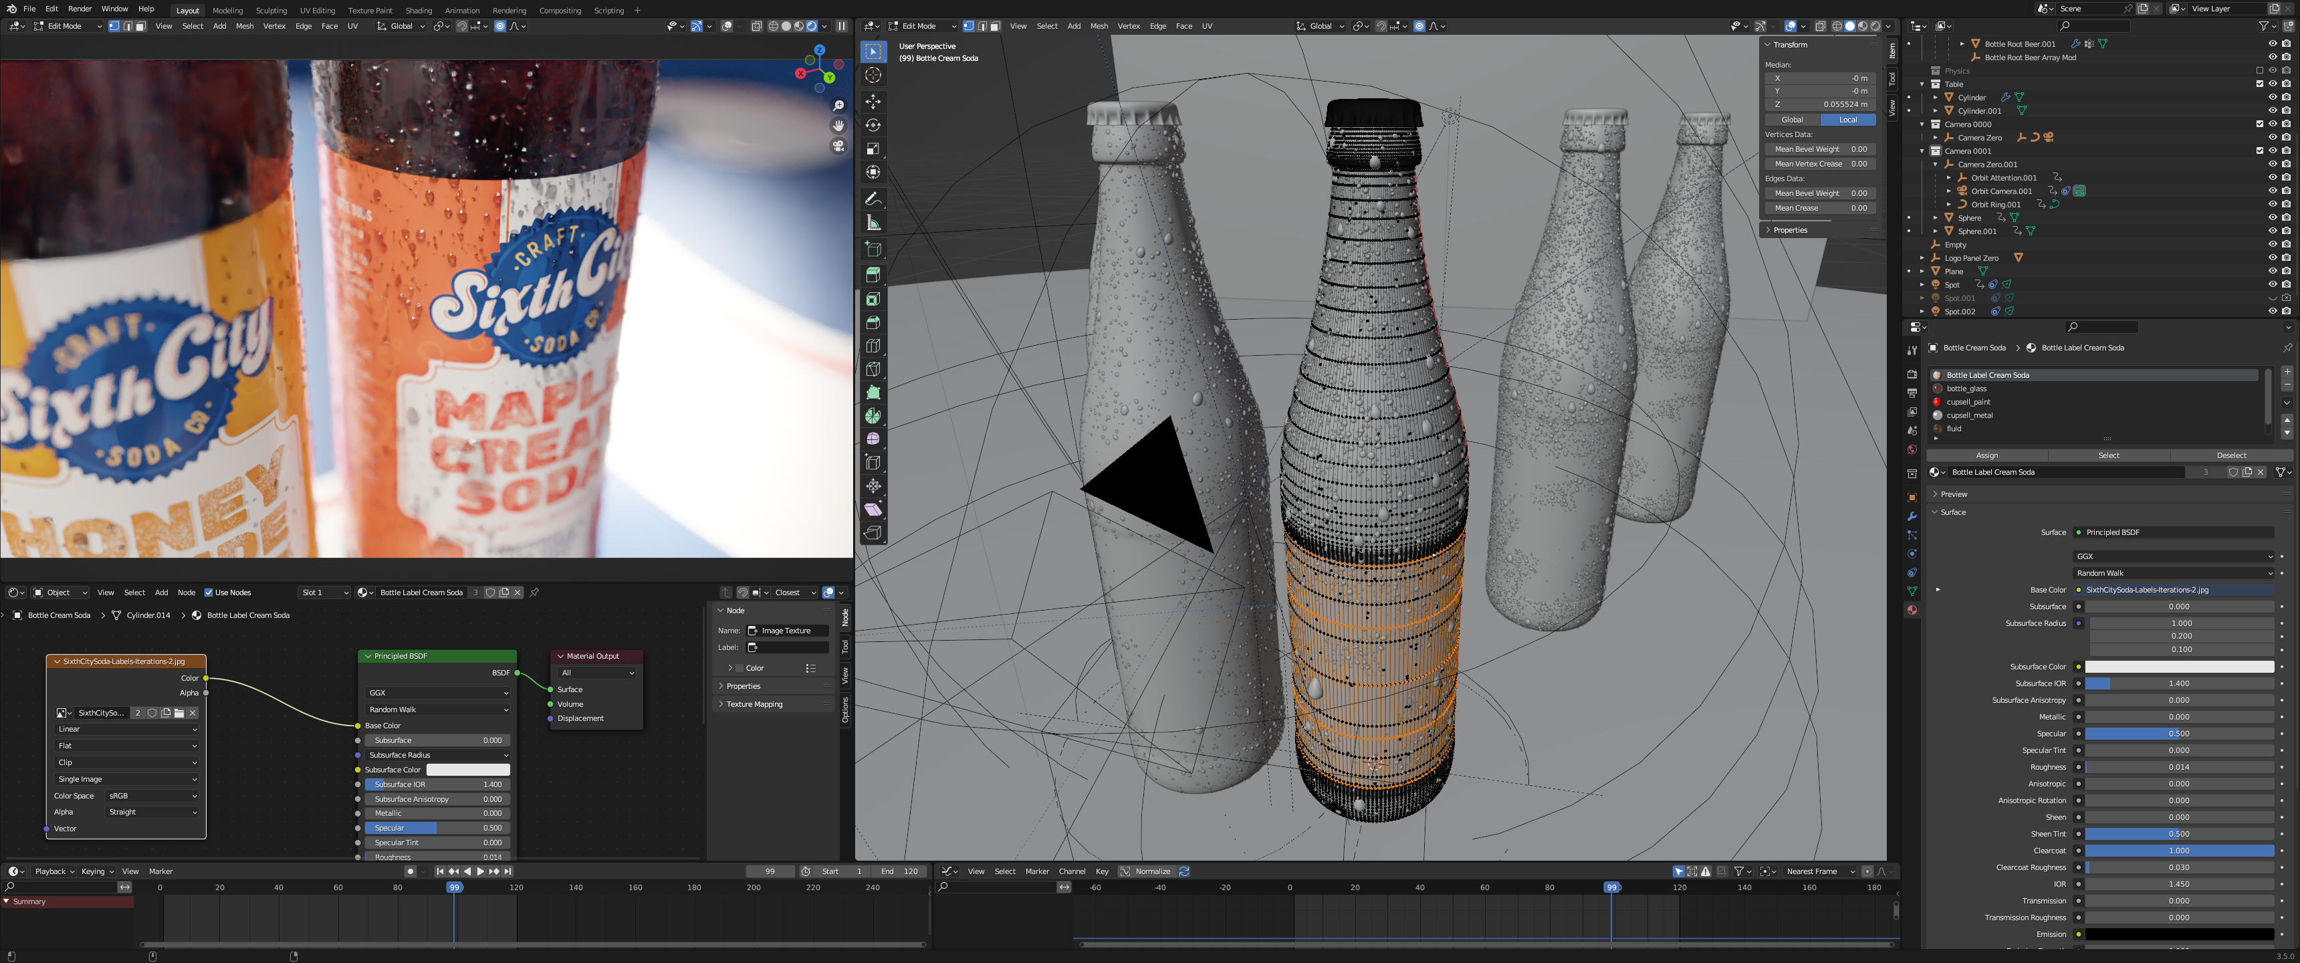Open Mesh menu in right 3D viewport

point(1099,26)
